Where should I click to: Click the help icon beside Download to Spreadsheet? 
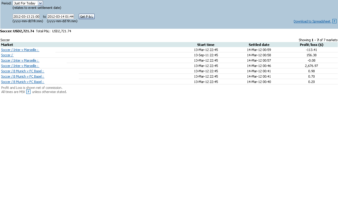coord(334,21)
